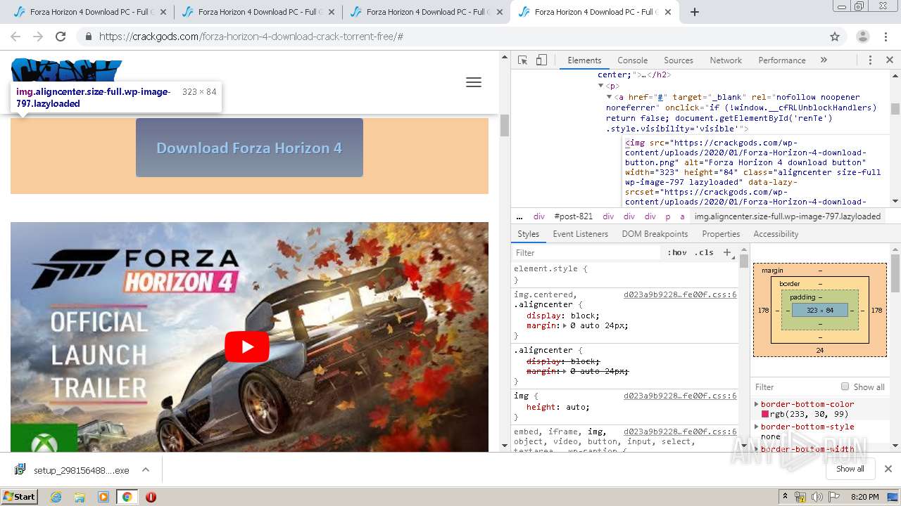Open DOM Breakpoints pane
901x506 pixels.
pos(655,234)
